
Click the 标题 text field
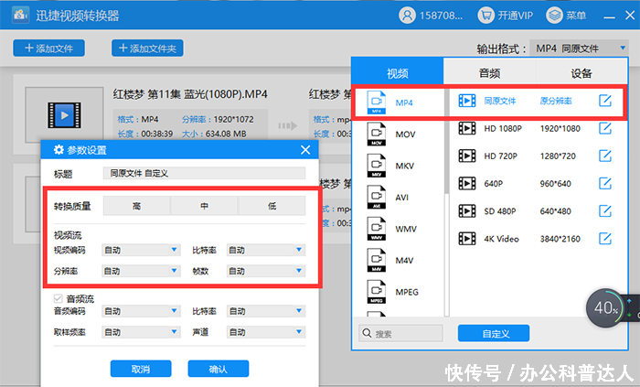(204, 173)
